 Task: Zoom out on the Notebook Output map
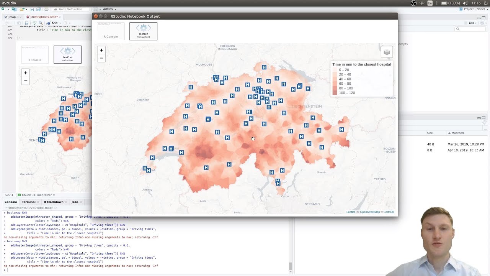click(101, 58)
